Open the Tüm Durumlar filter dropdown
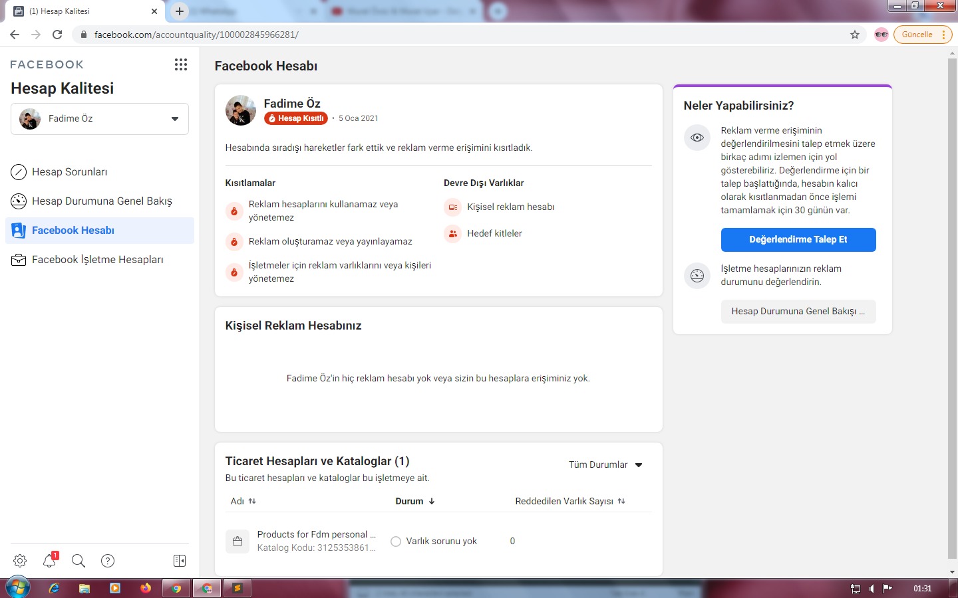The width and height of the screenshot is (958, 598). pyautogui.click(x=605, y=465)
